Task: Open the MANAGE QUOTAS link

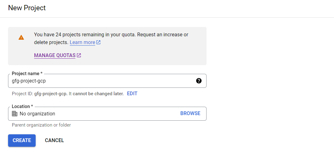Action: pos(55,56)
